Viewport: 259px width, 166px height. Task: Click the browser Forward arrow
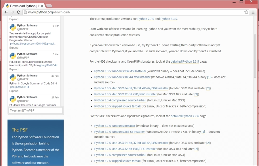tap(12, 12)
